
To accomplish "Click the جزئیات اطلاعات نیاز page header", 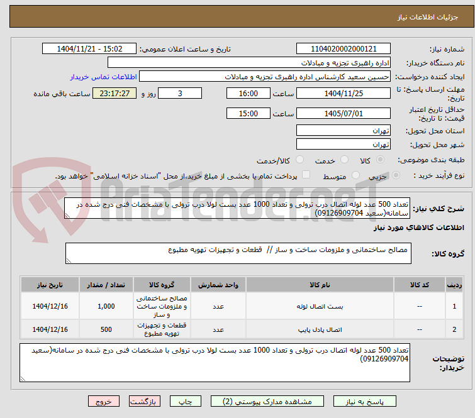I will (x=428, y=17).
